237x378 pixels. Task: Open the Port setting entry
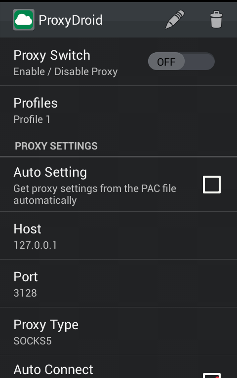(118, 284)
